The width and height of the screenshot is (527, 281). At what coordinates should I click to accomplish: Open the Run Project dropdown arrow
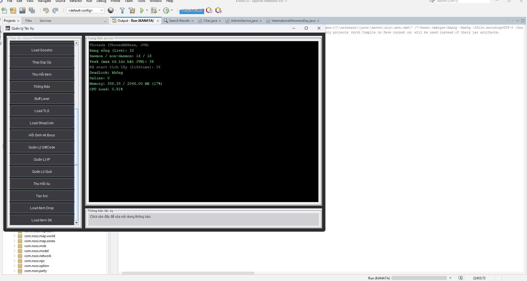tap(147, 10)
